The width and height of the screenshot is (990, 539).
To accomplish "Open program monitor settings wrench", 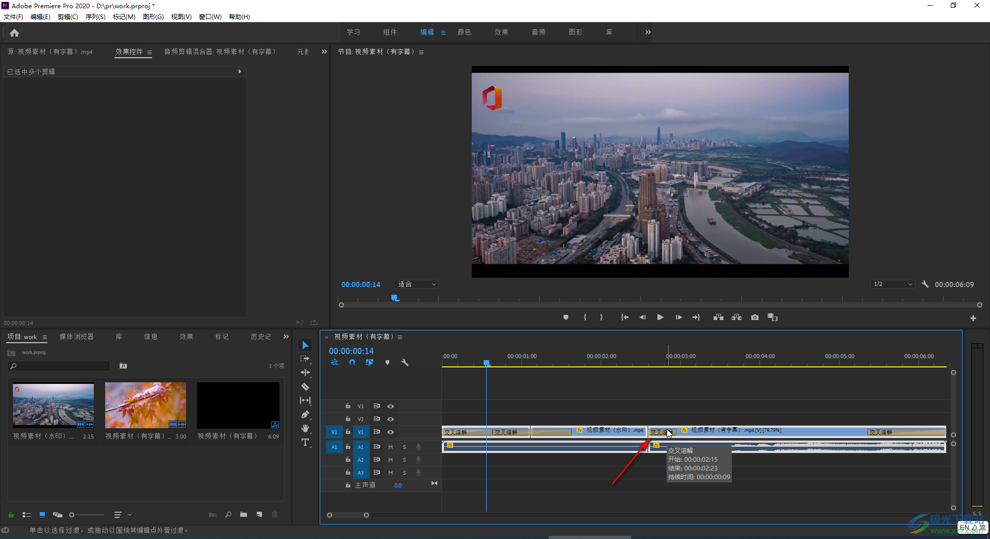I will 925,284.
